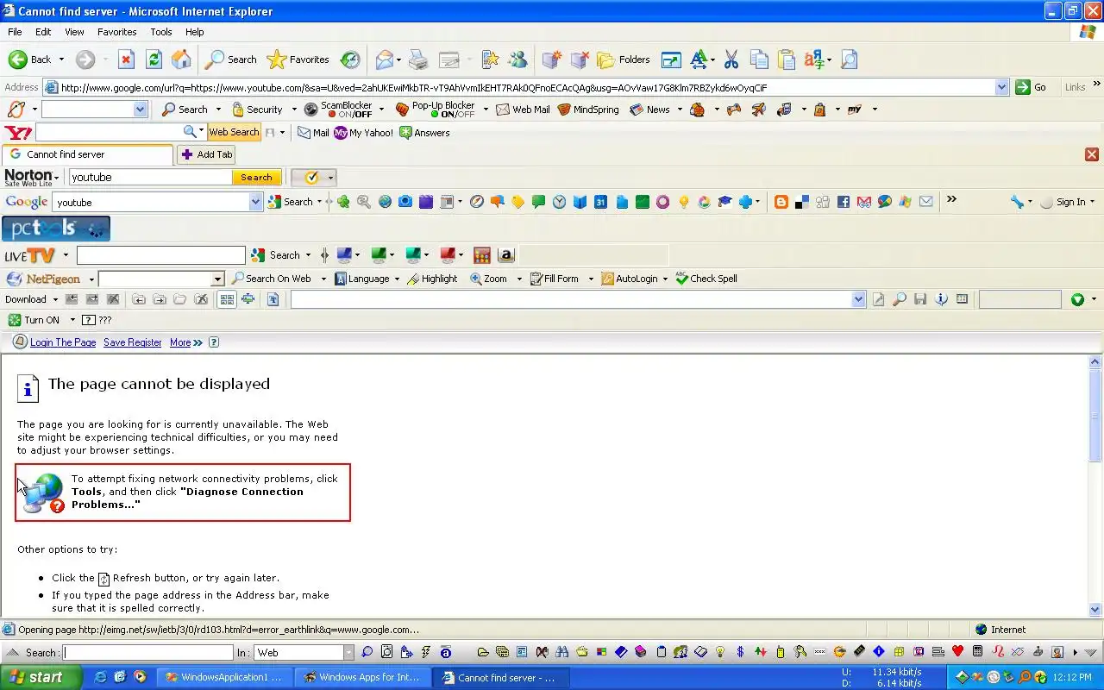Screen dimensions: 1104x690
Task: Click the bottom Search text field
Action: tap(148, 653)
